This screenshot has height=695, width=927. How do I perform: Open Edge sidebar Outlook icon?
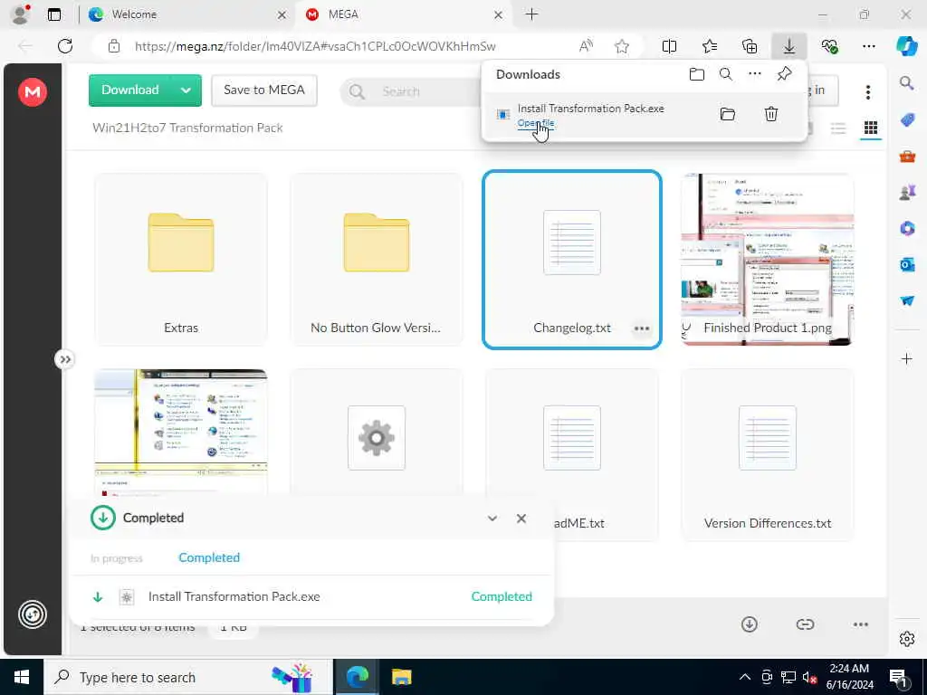pyautogui.click(x=907, y=265)
